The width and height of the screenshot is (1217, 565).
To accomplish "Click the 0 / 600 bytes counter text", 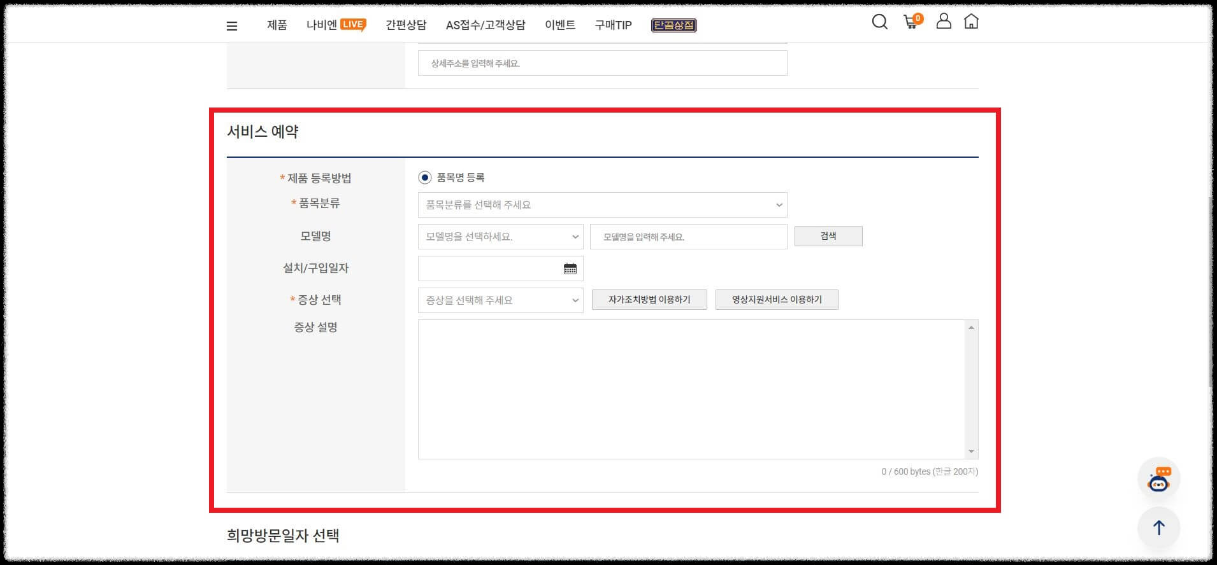I will [x=930, y=471].
